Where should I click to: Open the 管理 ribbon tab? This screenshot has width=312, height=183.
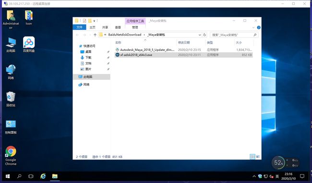135,27
